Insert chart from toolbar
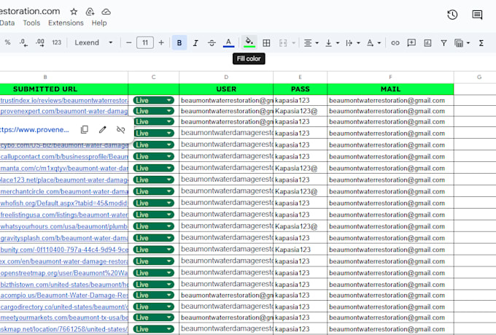This screenshot has height=335, width=496. coord(427,43)
